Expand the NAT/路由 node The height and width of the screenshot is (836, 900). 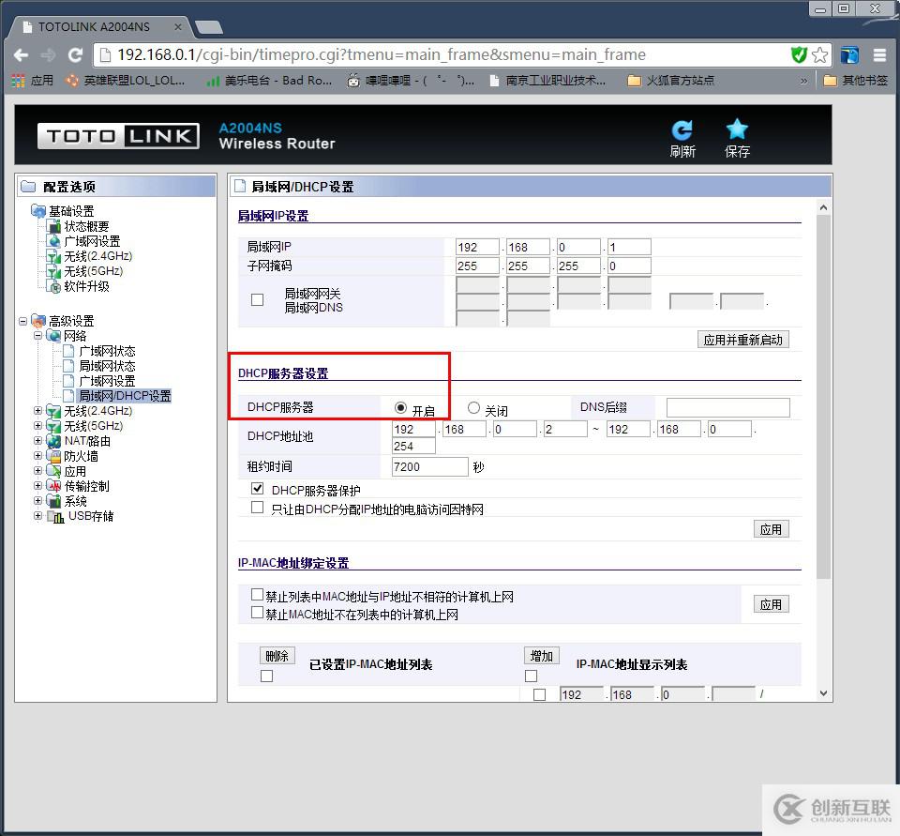pos(37,441)
